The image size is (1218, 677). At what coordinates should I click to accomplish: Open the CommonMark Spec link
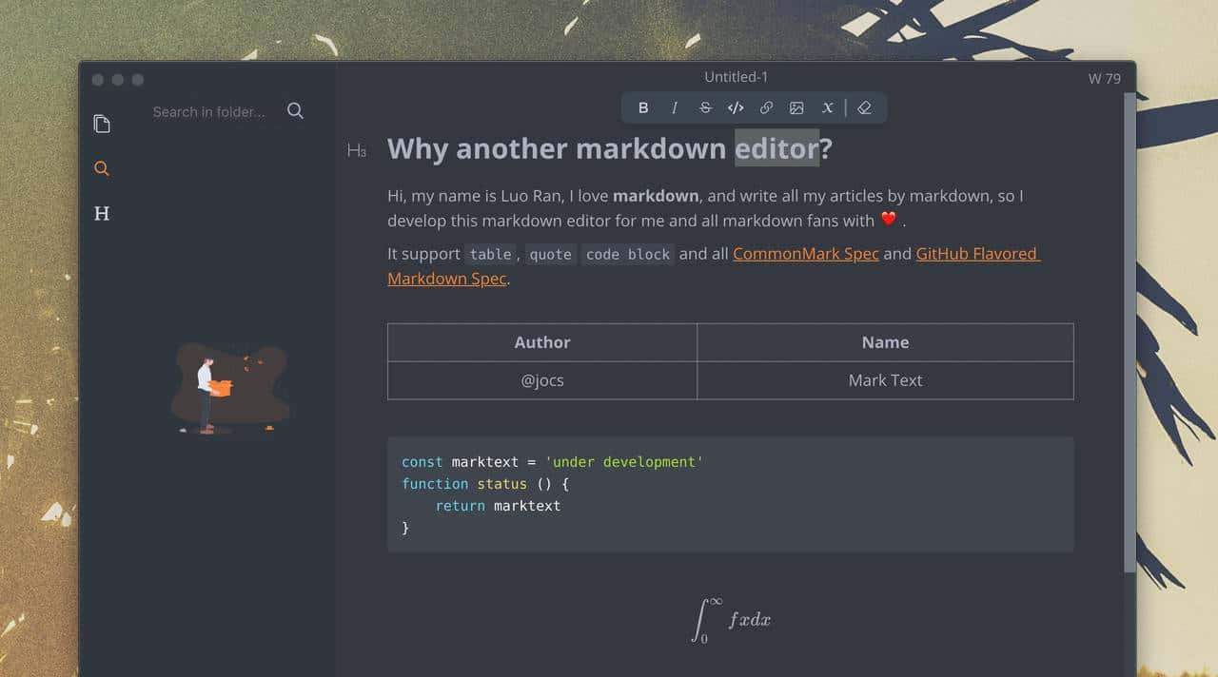pos(805,254)
